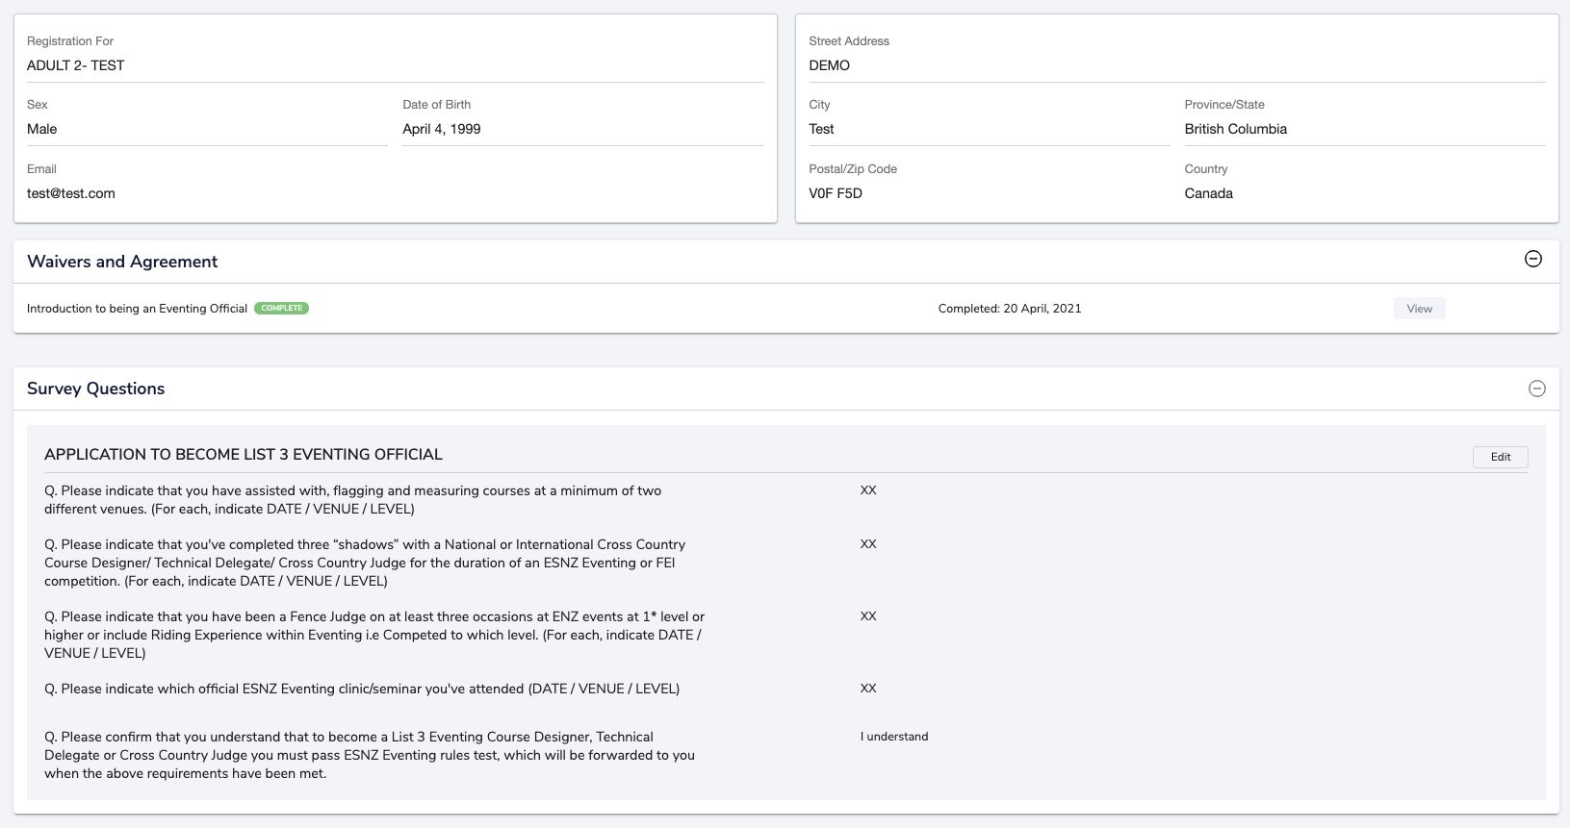Click the green COMPLETE status badge
This screenshot has height=828, width=1570.
[281, 309]
